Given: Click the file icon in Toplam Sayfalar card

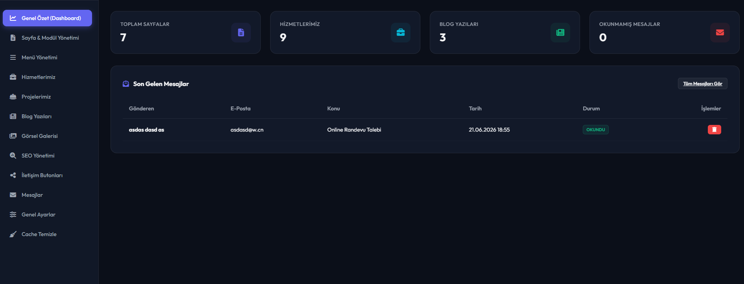Looking at the screenshot, I should (x=241, y=33).
